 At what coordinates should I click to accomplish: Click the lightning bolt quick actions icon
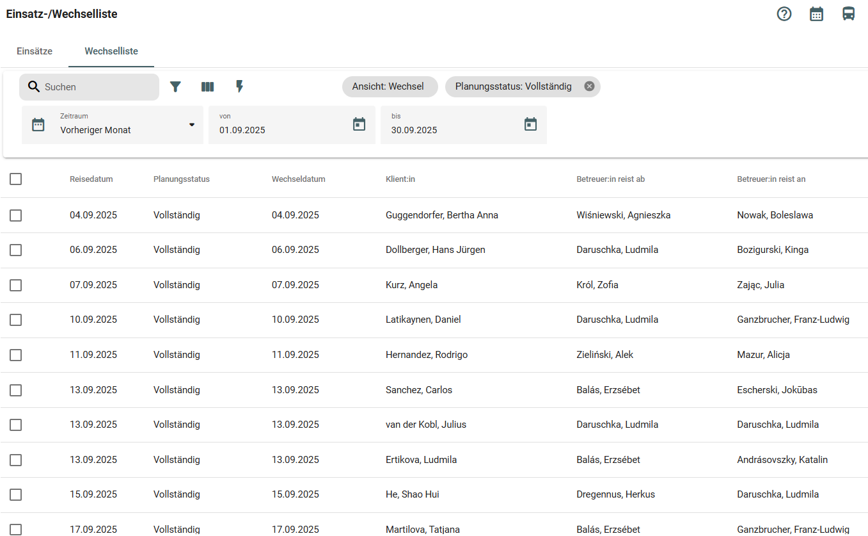[239, 86]
